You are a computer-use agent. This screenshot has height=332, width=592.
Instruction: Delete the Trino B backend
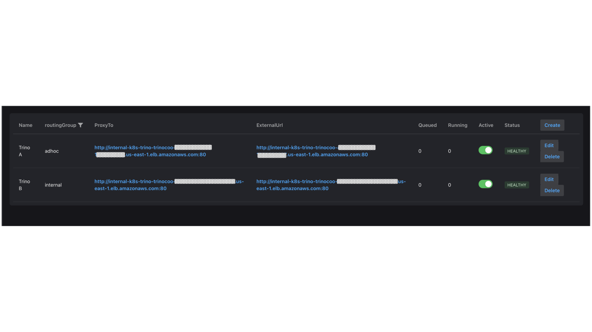tap(552, 191)
